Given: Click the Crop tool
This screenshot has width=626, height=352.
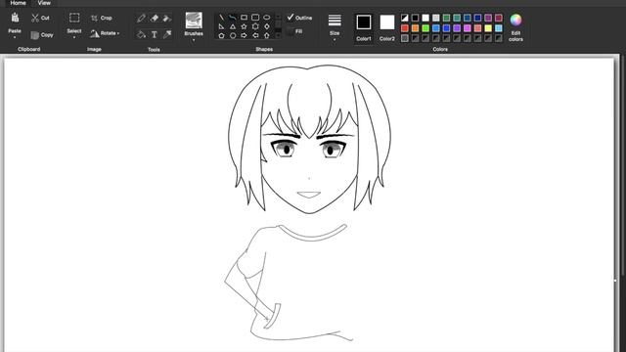Looking at the screenshot, I should [102, 18].
